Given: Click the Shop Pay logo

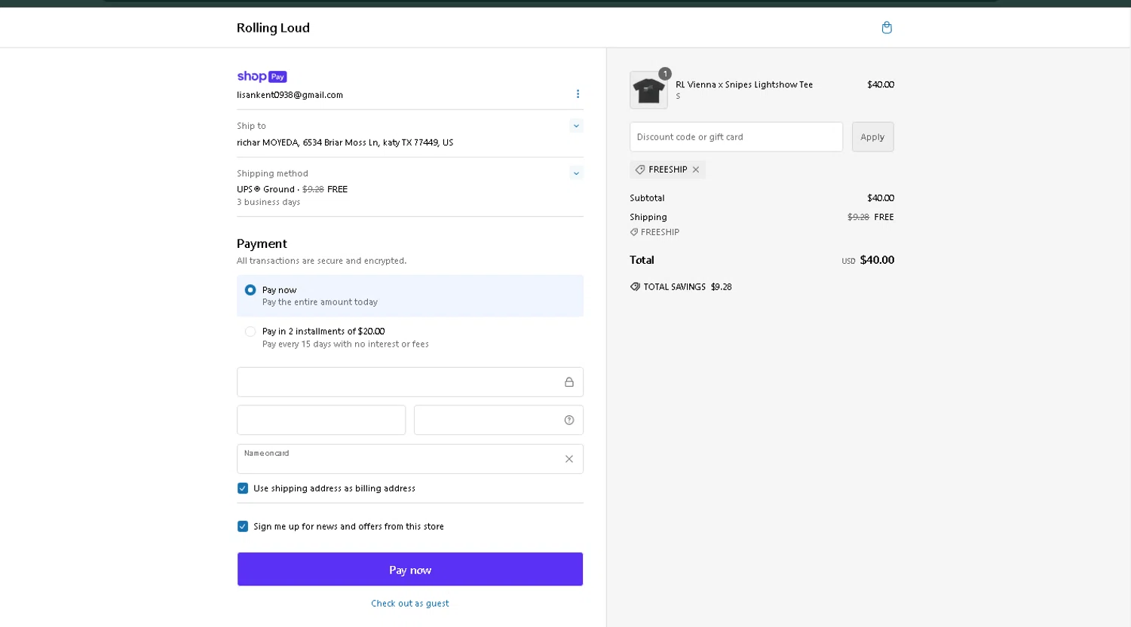Looking at the screenshot, I should click(262, 76).
